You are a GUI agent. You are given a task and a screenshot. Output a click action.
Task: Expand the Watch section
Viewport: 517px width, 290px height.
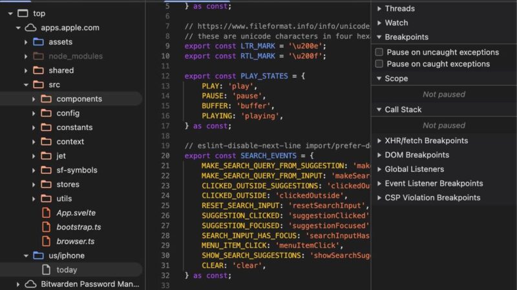pos(379,23)
